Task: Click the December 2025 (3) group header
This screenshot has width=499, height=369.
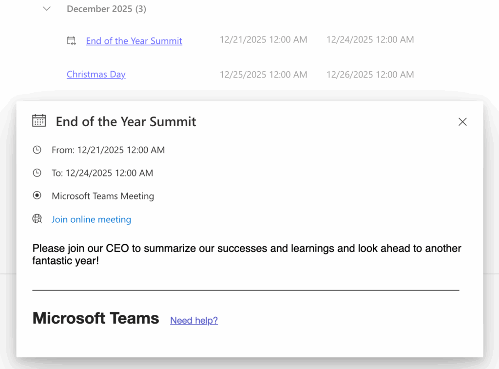Action: 106,9
